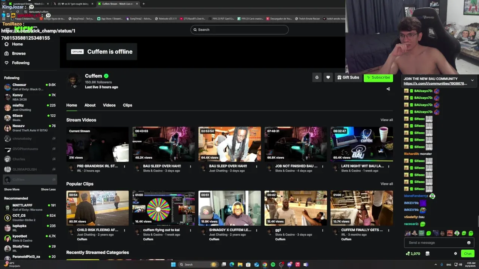Open kyootbot in Recommended list
Screen dimensions: 479x269
[x=30, y=238]
